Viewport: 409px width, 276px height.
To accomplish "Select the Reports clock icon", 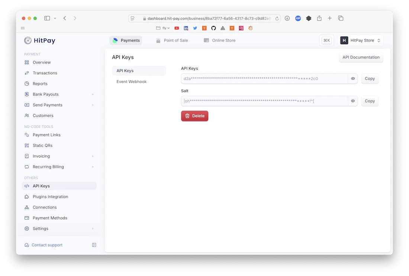I will point(27,84).
